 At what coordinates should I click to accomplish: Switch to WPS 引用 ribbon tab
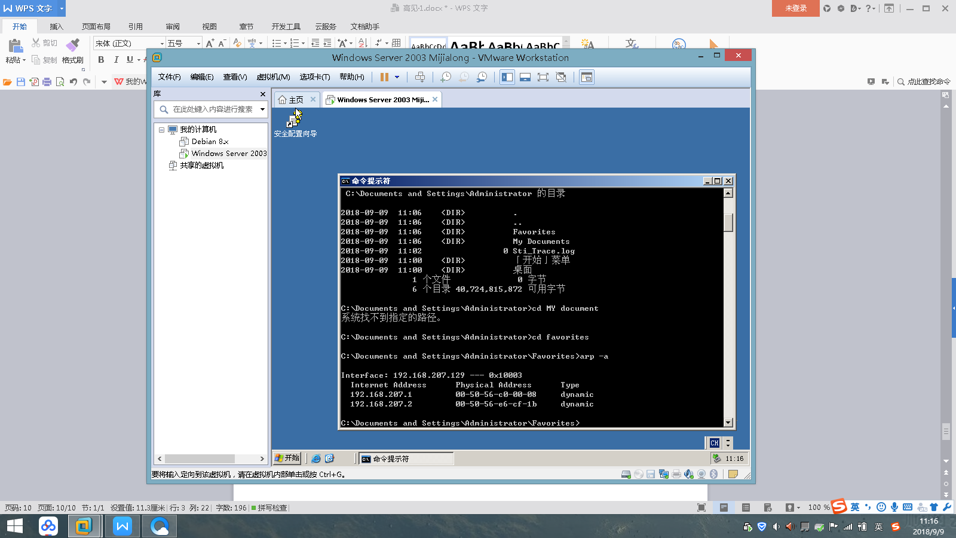tap(136, 26)
